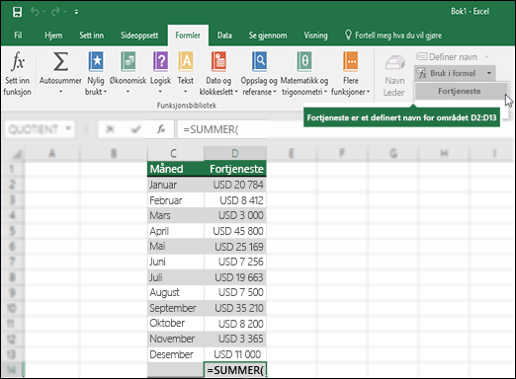Select the Februar cell
The height and width of the screenshot is (379, 516).
(175, 200)
